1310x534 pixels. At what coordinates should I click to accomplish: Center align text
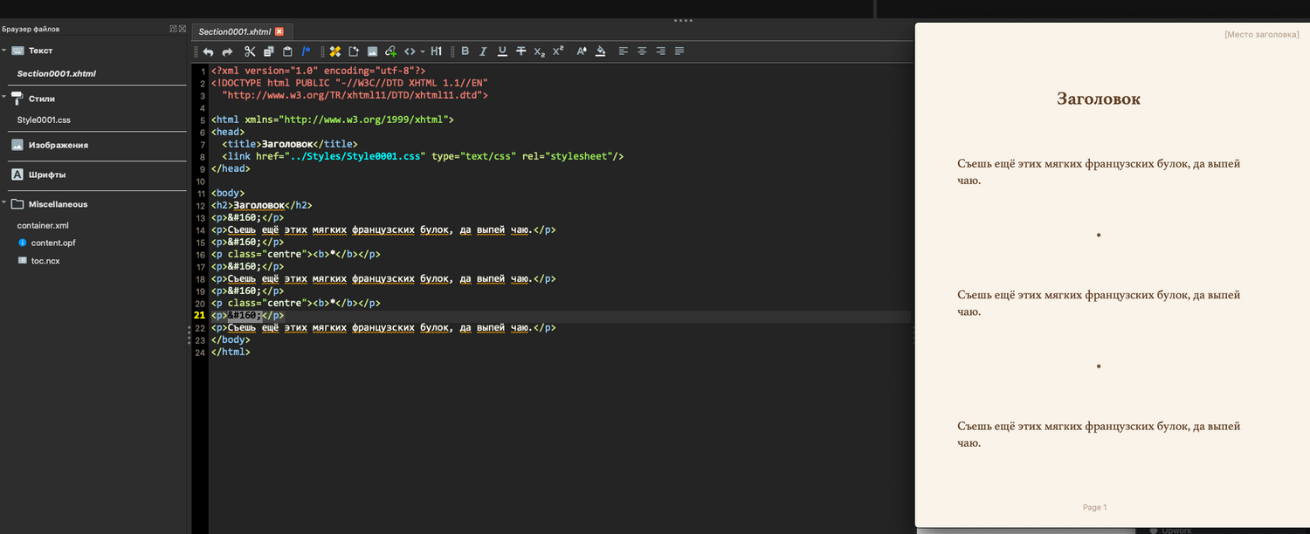(x=642, y=51)
